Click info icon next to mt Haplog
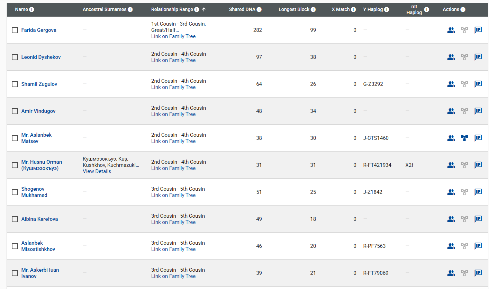Viewport: 489px width, 289px height. coord(427,10)
